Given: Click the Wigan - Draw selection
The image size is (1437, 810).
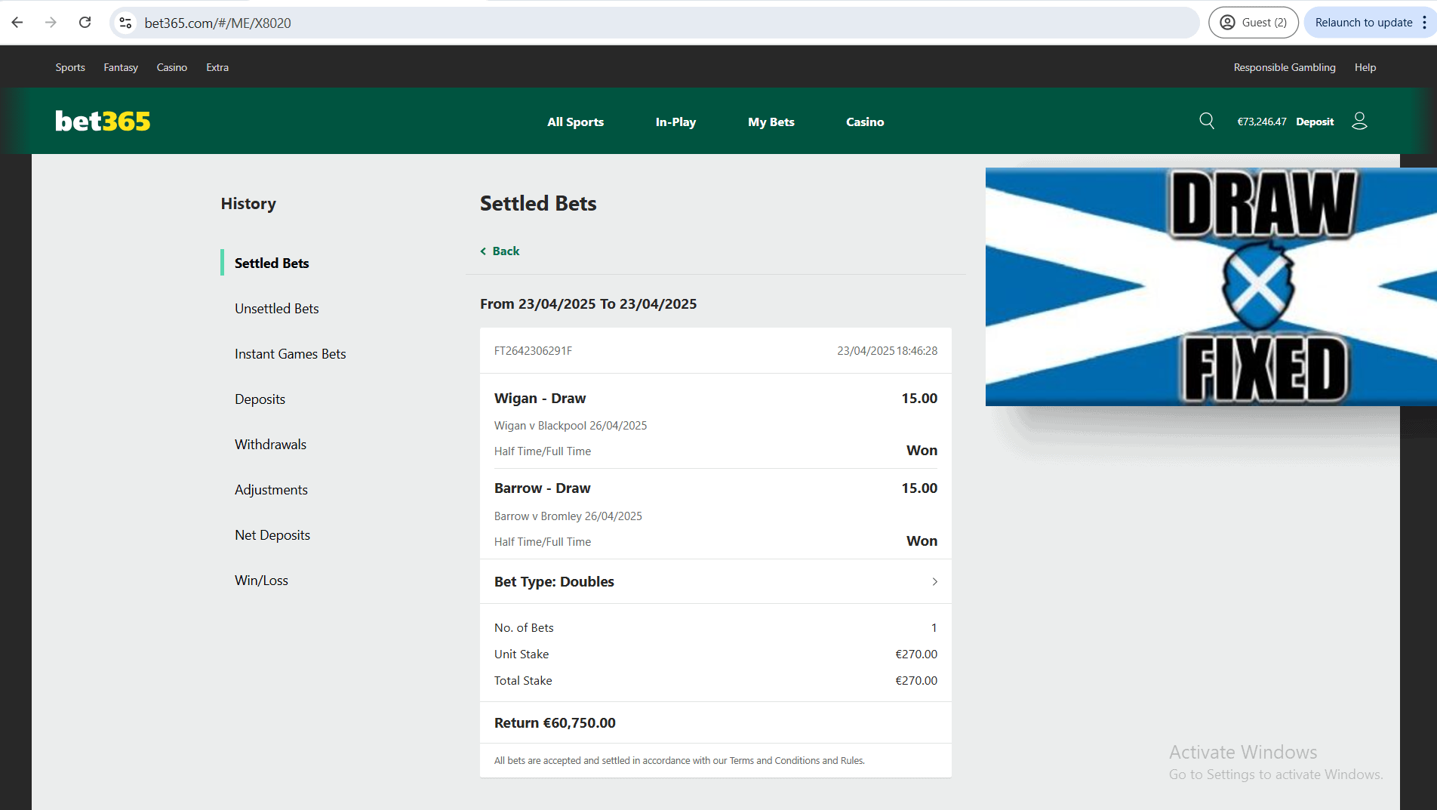Looking at the screenshot, I should (540, 398).
